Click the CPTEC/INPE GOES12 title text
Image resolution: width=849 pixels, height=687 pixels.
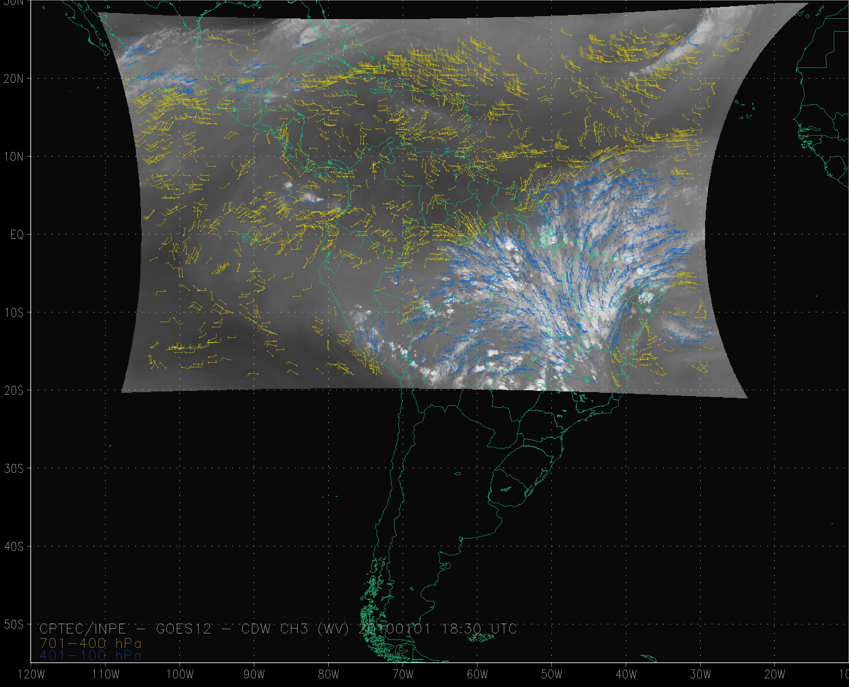(125, 629)
